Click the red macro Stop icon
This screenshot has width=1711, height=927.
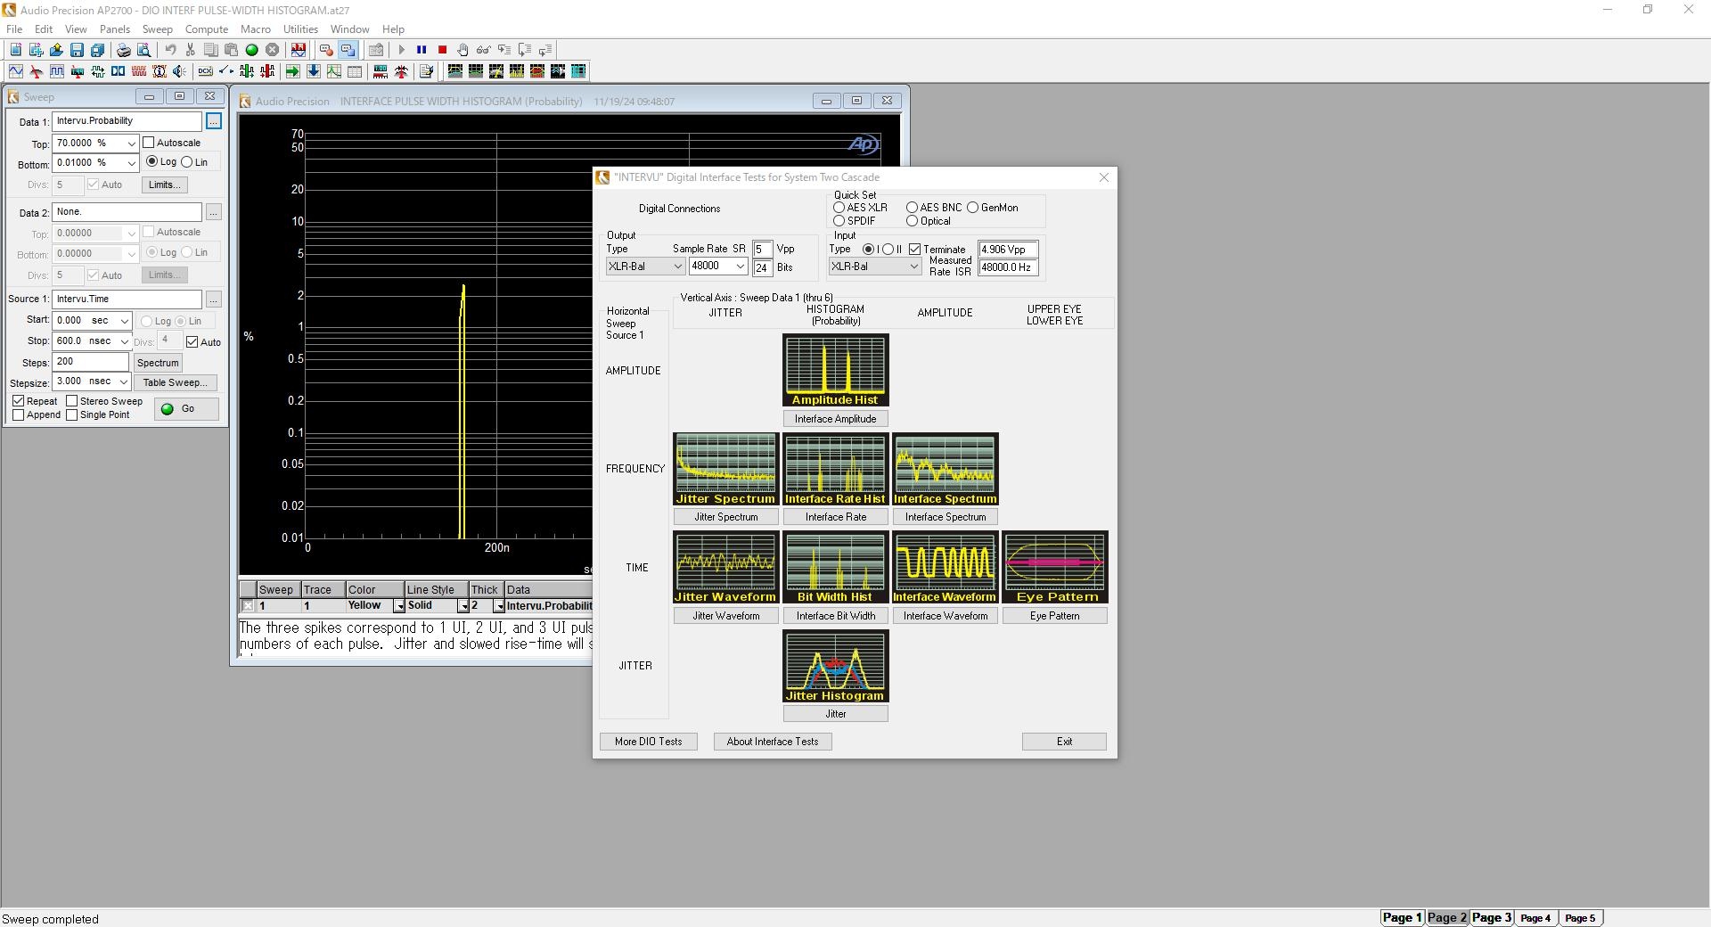point(442,50)
